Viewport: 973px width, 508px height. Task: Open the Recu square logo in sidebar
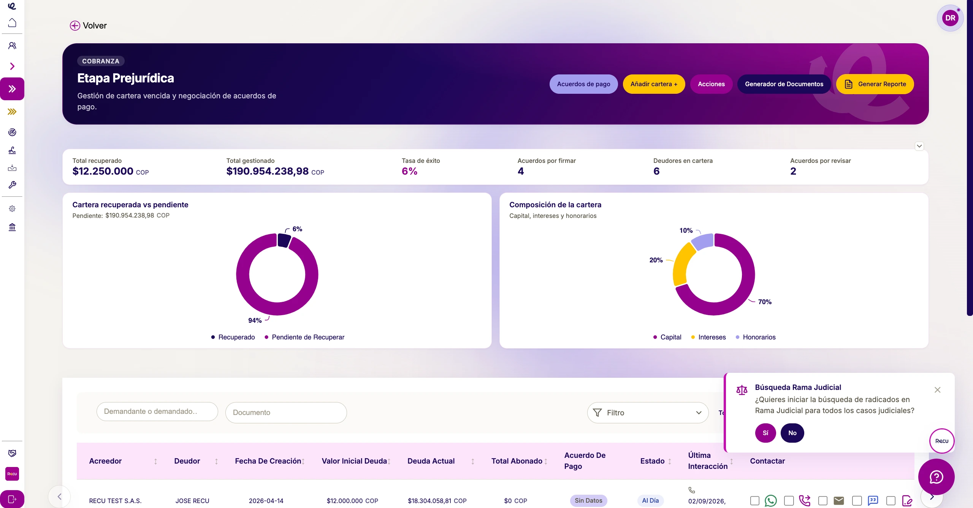tap(12, 474)
